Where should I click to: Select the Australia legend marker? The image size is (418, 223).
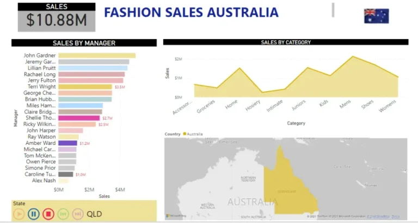pyautogui.click(x=185, y=133)
